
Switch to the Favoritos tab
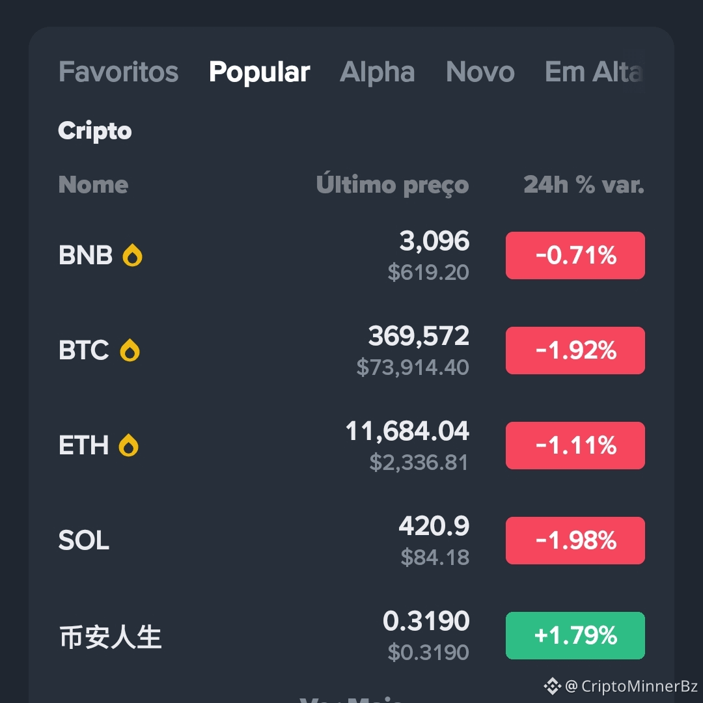[x=118, y=72]
